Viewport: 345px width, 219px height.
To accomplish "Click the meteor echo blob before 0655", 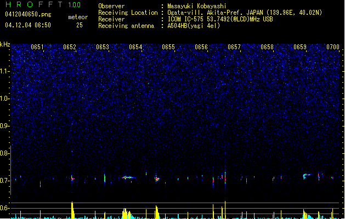I will point(157,179).
